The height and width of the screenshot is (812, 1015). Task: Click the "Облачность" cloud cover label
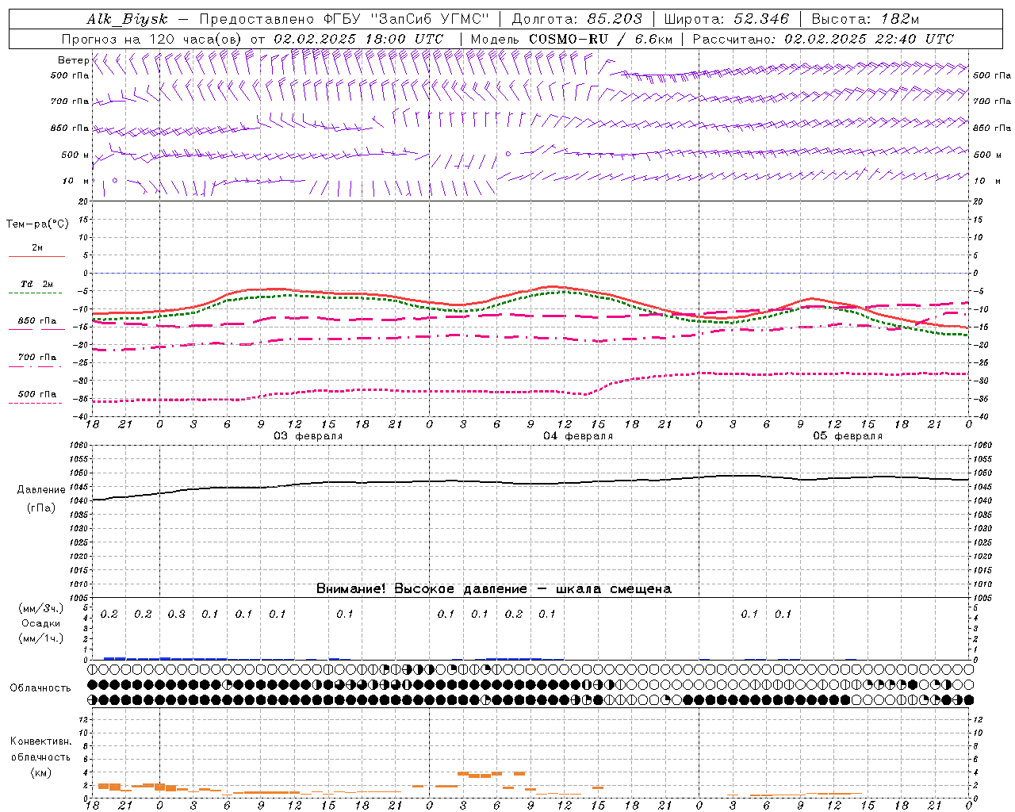tap(40, 688)
